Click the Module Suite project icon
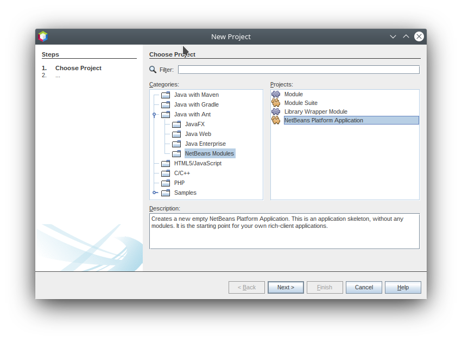Screen dimensions: 462x341 tap(276, 103)
